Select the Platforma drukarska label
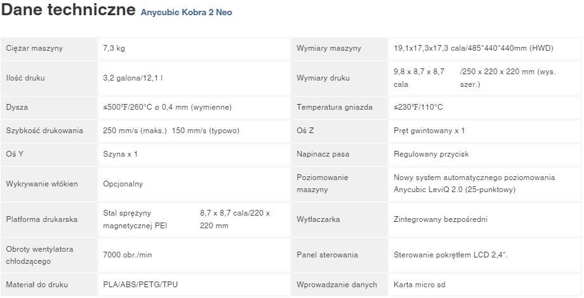Screen dimensions: 584x298 [x=42, y=219]
